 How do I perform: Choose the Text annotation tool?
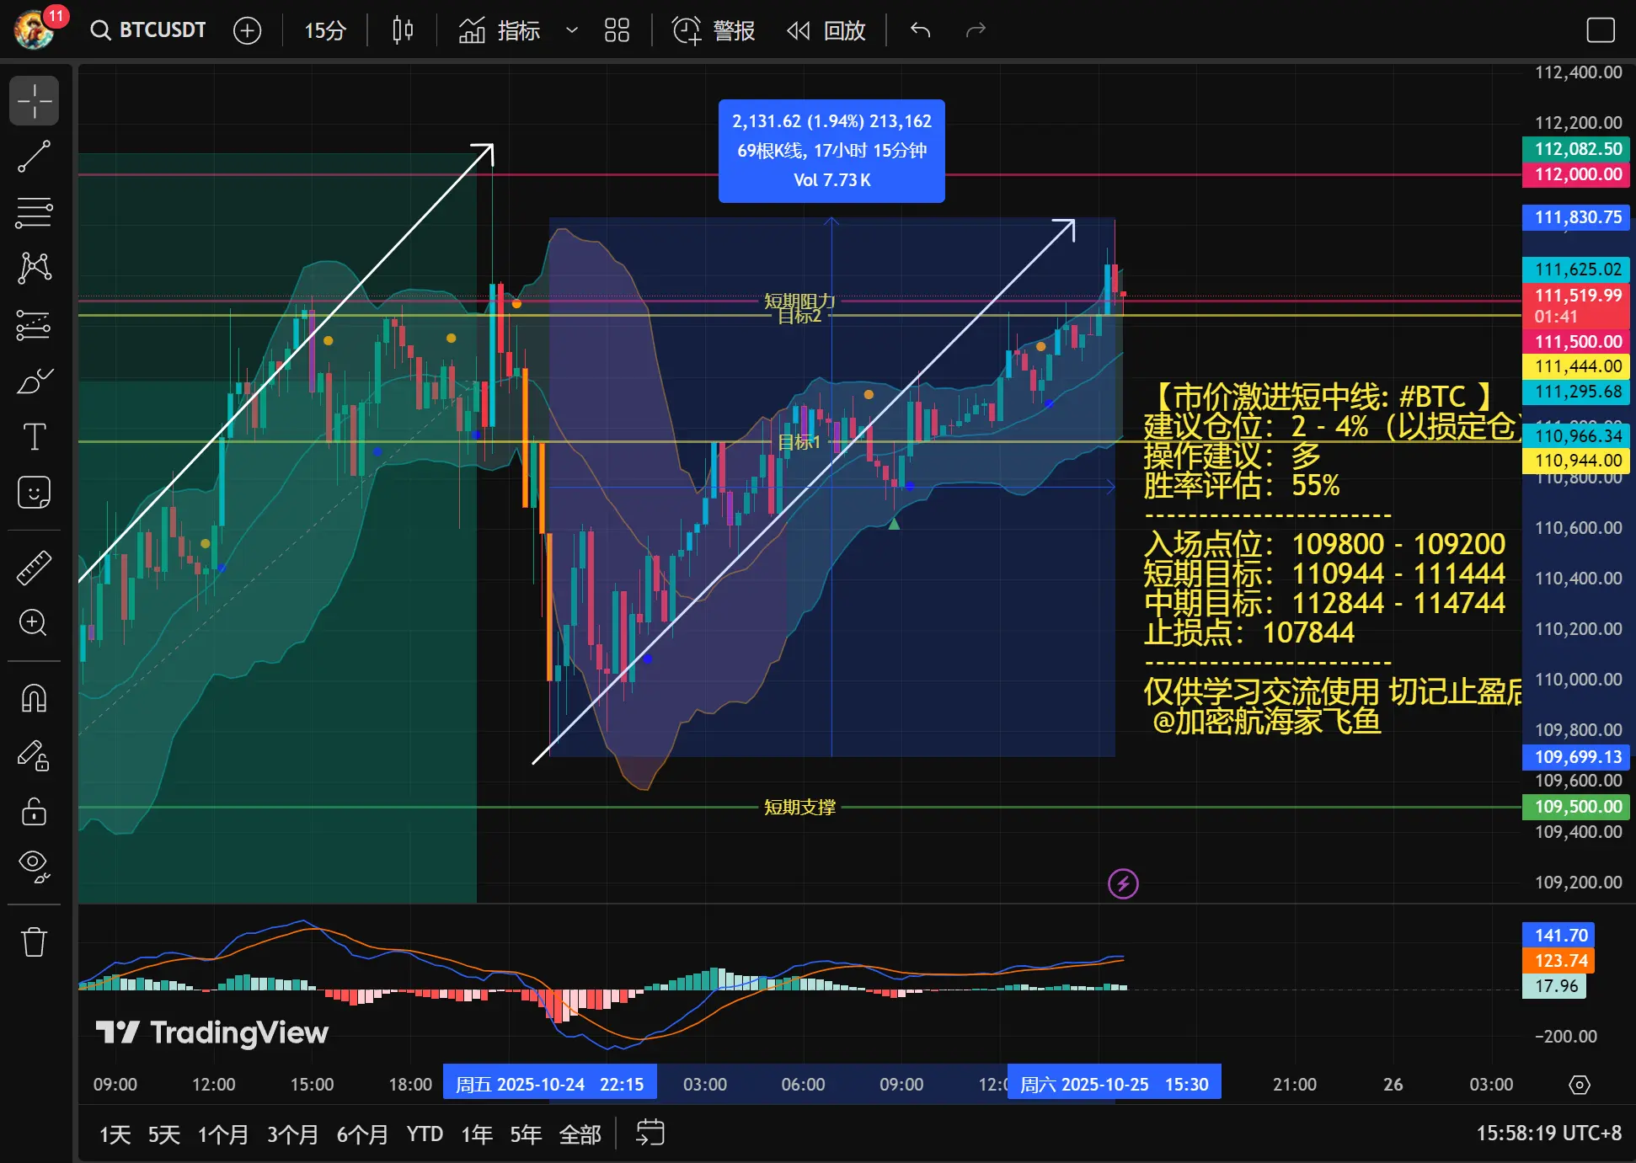click(34, 437)
